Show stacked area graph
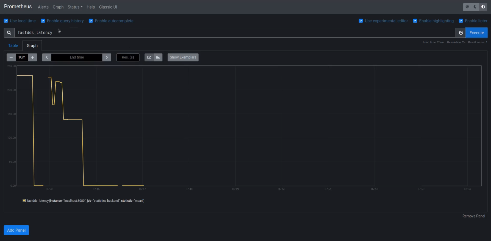Image resolution: width=491 pixels, height=241 pixels. [x=158, y=57]
